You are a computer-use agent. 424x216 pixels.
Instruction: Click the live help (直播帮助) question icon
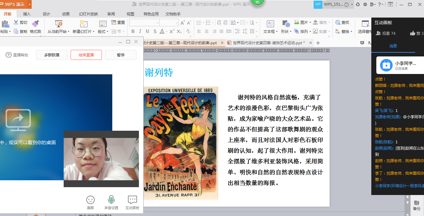(x=9, y=55)
